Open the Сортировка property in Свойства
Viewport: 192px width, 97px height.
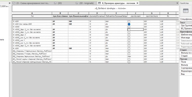point(186,68)
